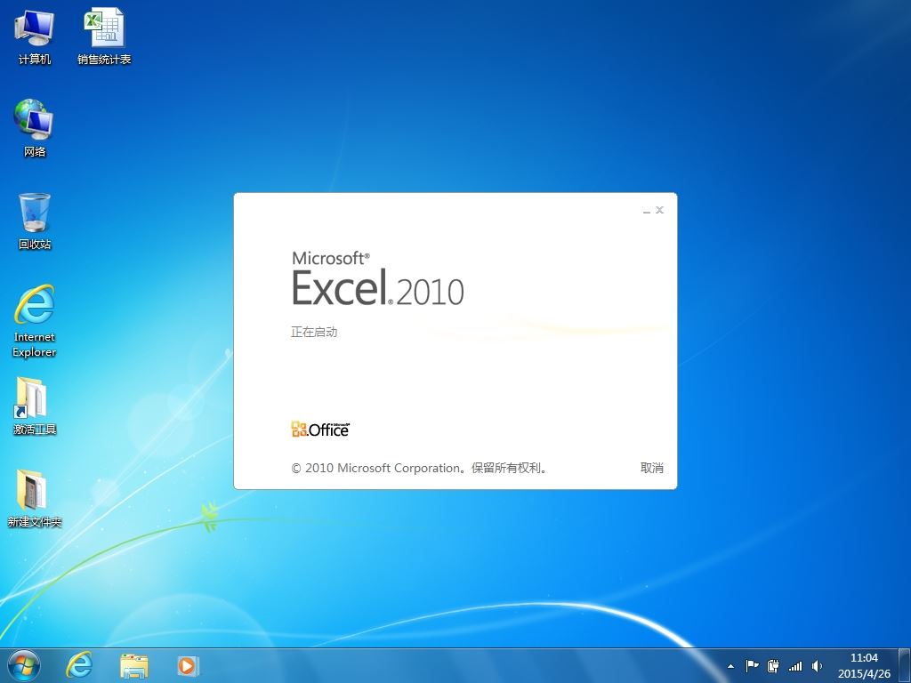Open the clock showing 11:04
The width and height of the screenshot is (911, 683).
864,665
